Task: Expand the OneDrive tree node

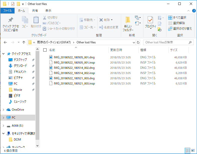Action: [4, 110]
